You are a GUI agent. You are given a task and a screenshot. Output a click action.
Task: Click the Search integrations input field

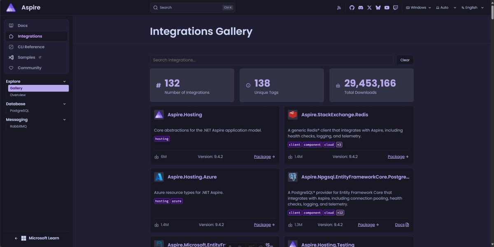coord(272,59)
